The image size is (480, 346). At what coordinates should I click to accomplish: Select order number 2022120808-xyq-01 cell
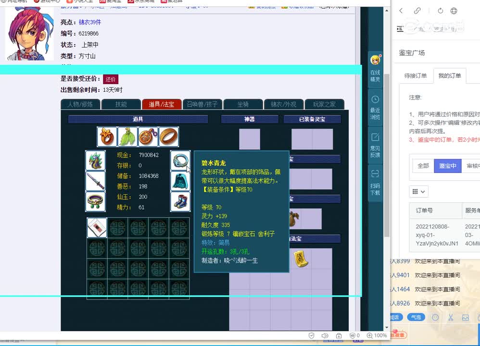point(436,235)
